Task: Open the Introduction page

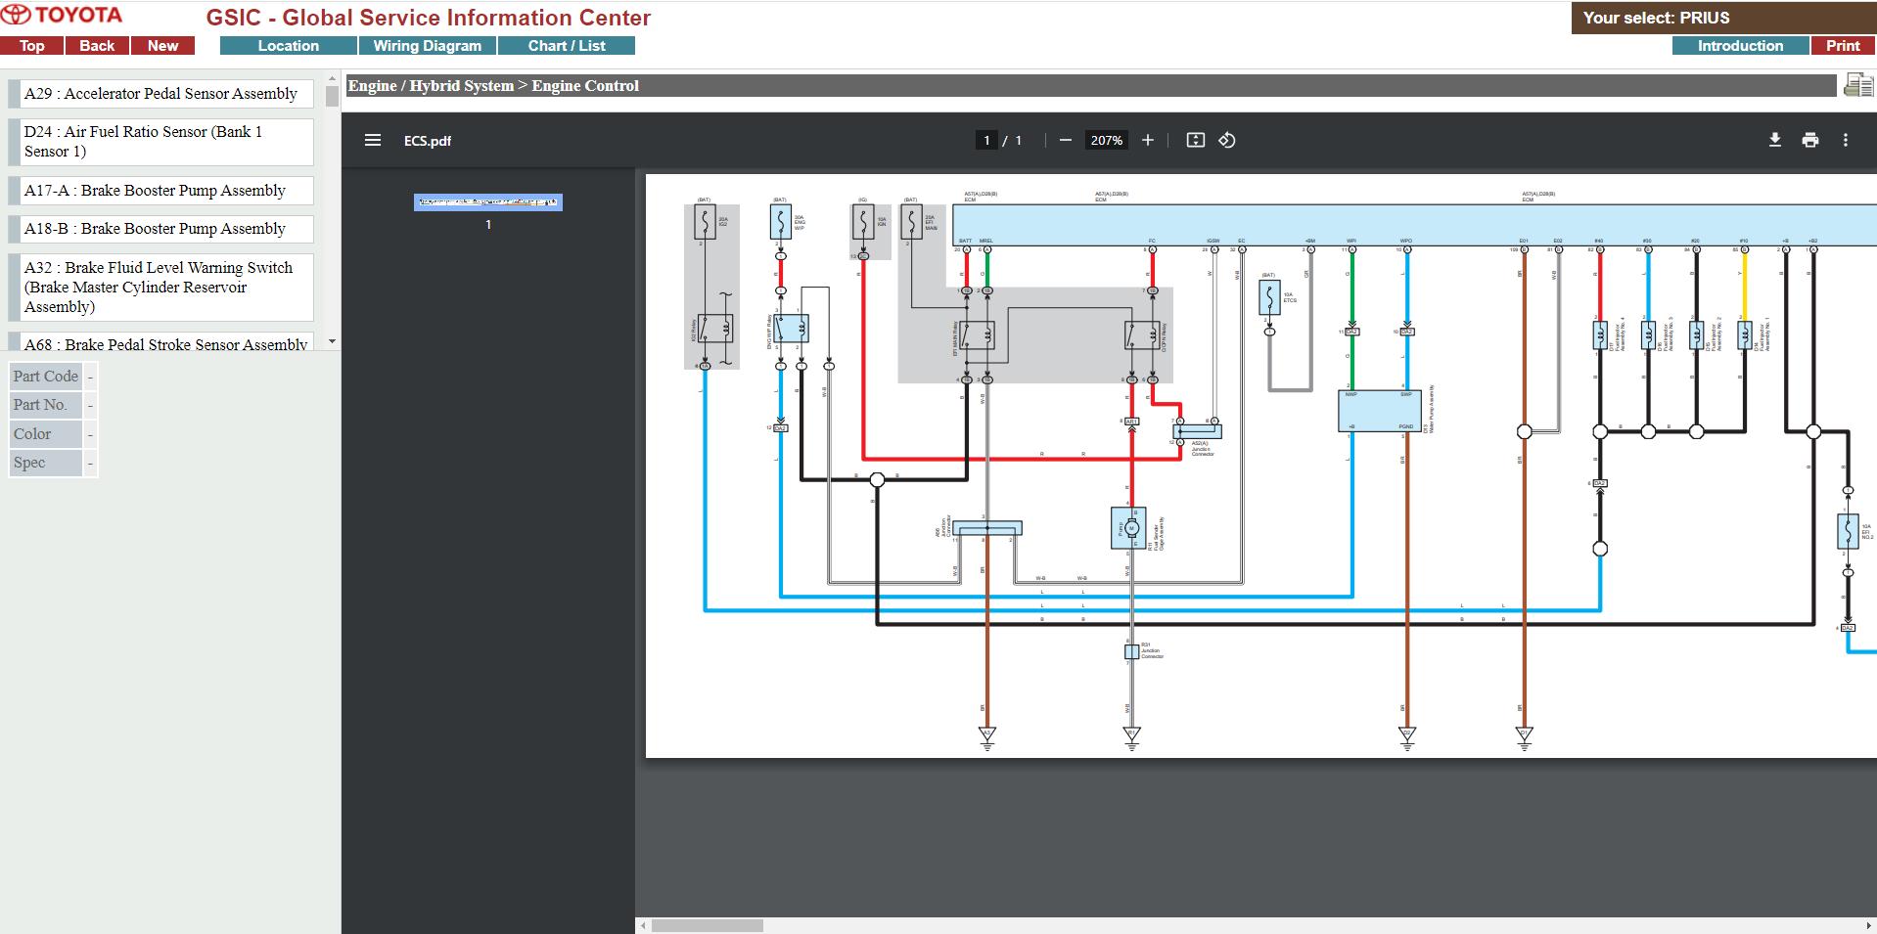Action: click(x=1740, y=46)
